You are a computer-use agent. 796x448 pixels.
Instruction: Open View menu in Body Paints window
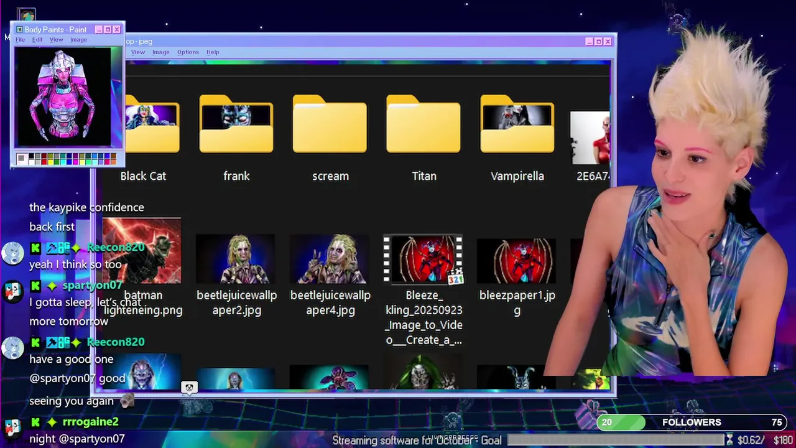pos(56,40)
